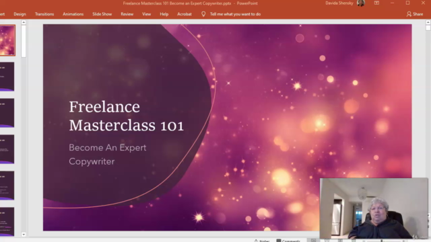Screen dimensions: 431x242
Task: Switch to the Animations tab
Action: 73,14
